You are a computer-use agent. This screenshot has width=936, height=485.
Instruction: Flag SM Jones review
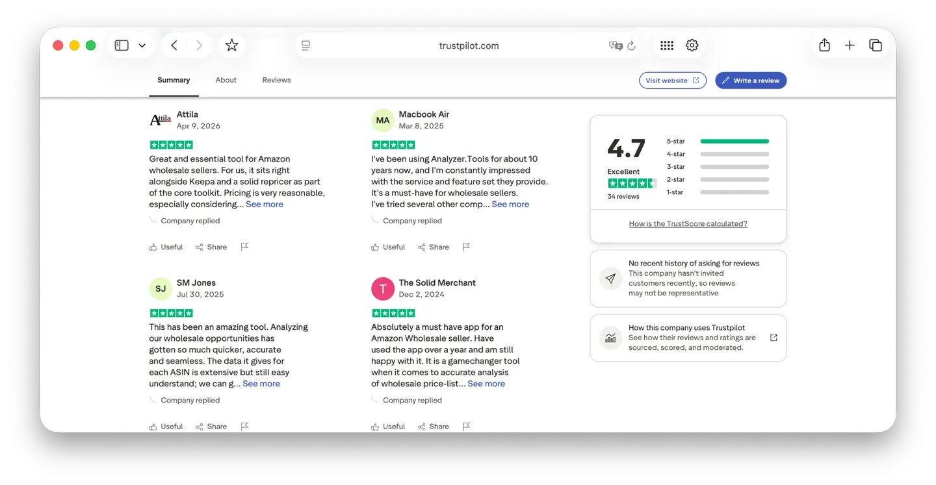[244, 427]
